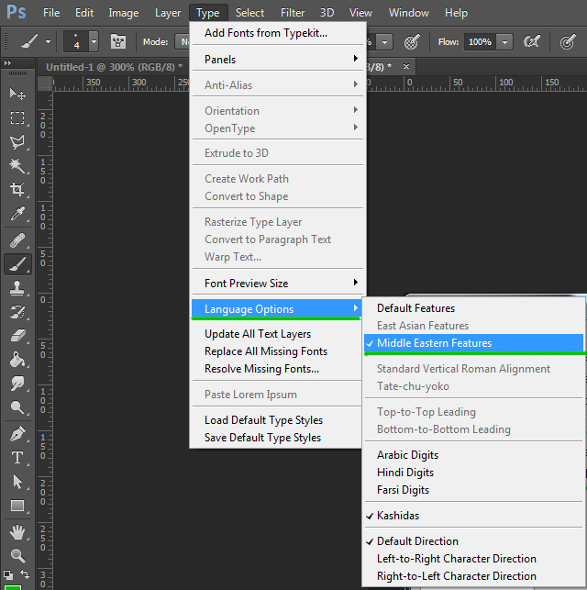Select the Hand tool
Viewport: 587px width, 590px height.
[17, 532]
